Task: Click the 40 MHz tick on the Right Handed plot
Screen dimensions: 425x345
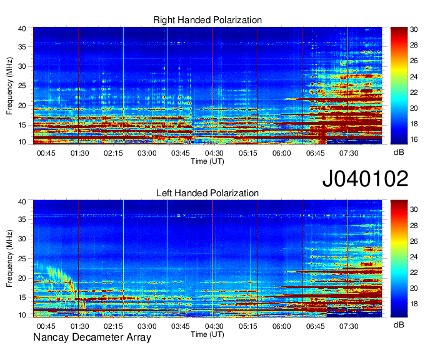Action: coord(22,29)
